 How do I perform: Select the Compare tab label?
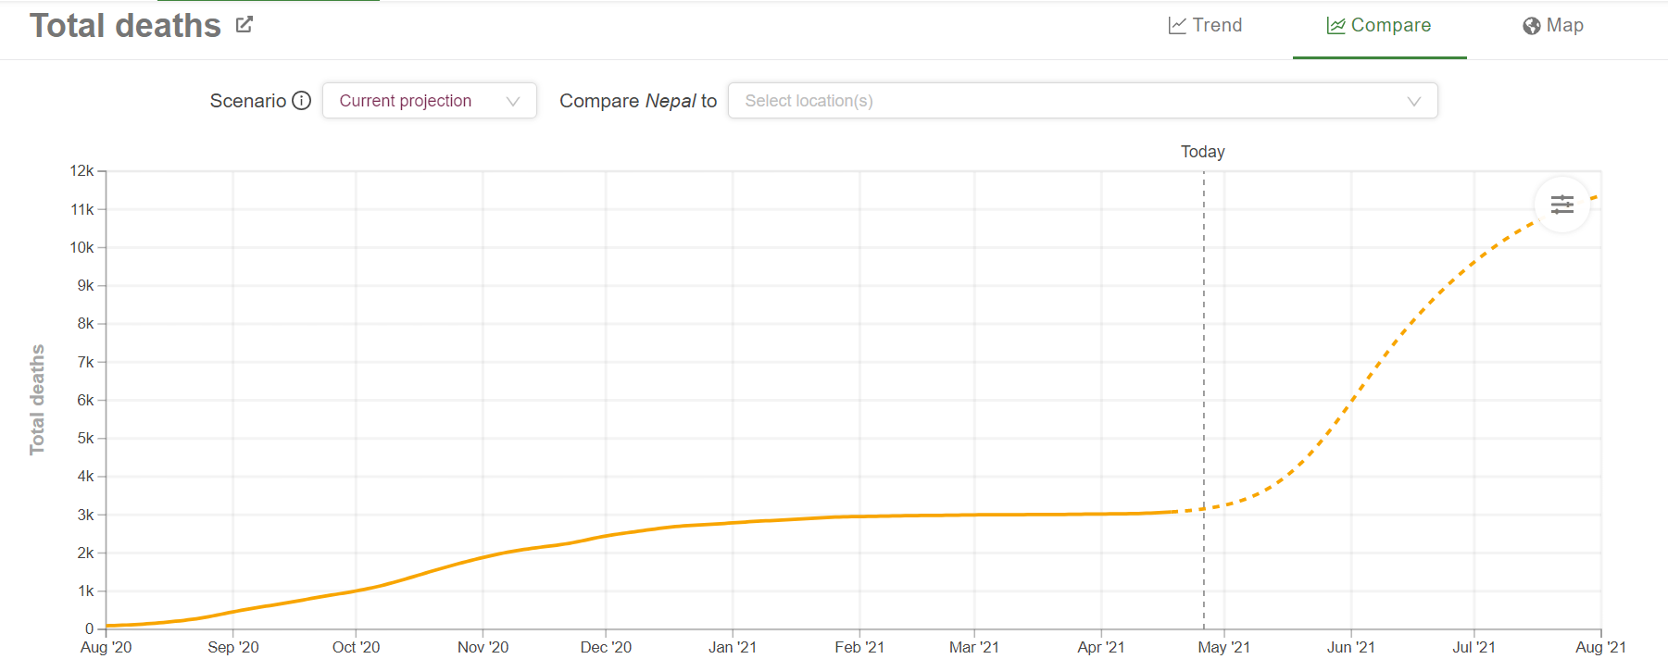click(x=1390, y=26)
